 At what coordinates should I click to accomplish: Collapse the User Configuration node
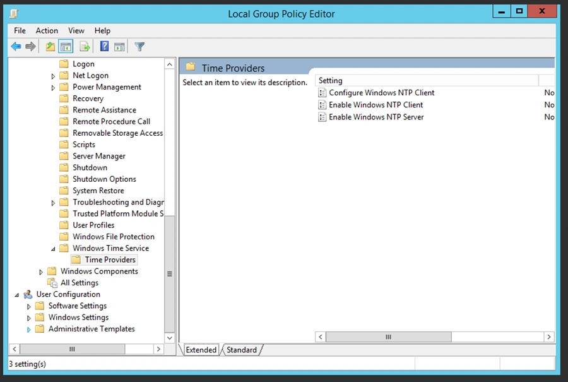pyautogui.click(x=16, y=295)
